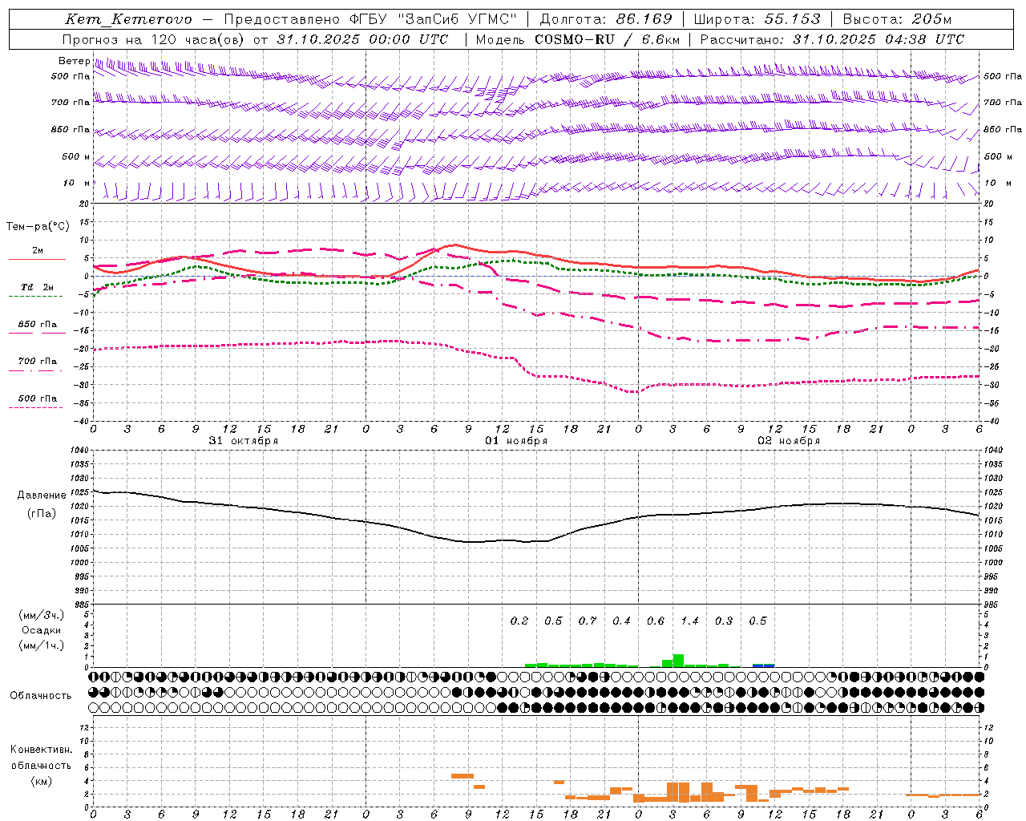Click the Облачность cloudiness row label
The image size is (1026, 821).
pyautogui.click(x=41, y=695)
